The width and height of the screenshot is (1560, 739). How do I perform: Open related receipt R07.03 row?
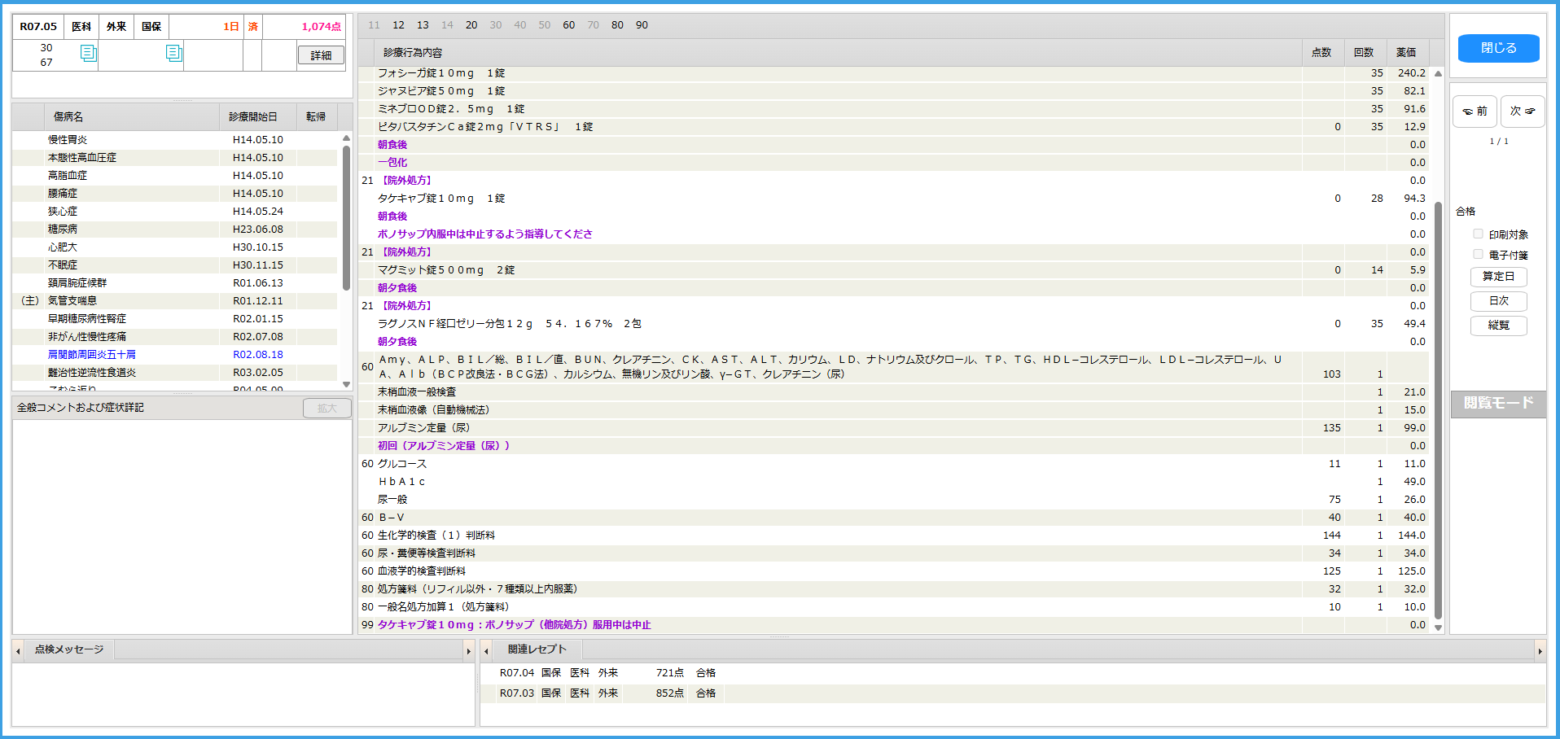(1013, 693)
